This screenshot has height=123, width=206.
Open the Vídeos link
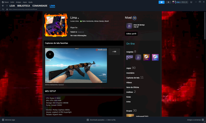(129, 82)
